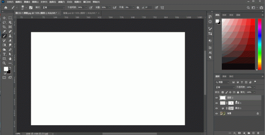Hide layer 2 with the eye icon
Viewport: 265px width, 135px height.
[x=217, y=98]
